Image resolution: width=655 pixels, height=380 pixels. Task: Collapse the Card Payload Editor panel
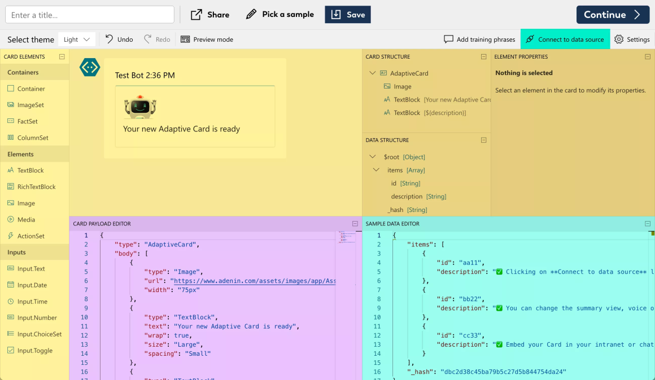coord(355,224)
